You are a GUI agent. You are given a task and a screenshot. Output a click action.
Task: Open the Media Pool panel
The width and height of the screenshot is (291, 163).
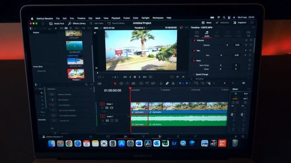click(x=56, y=24)
